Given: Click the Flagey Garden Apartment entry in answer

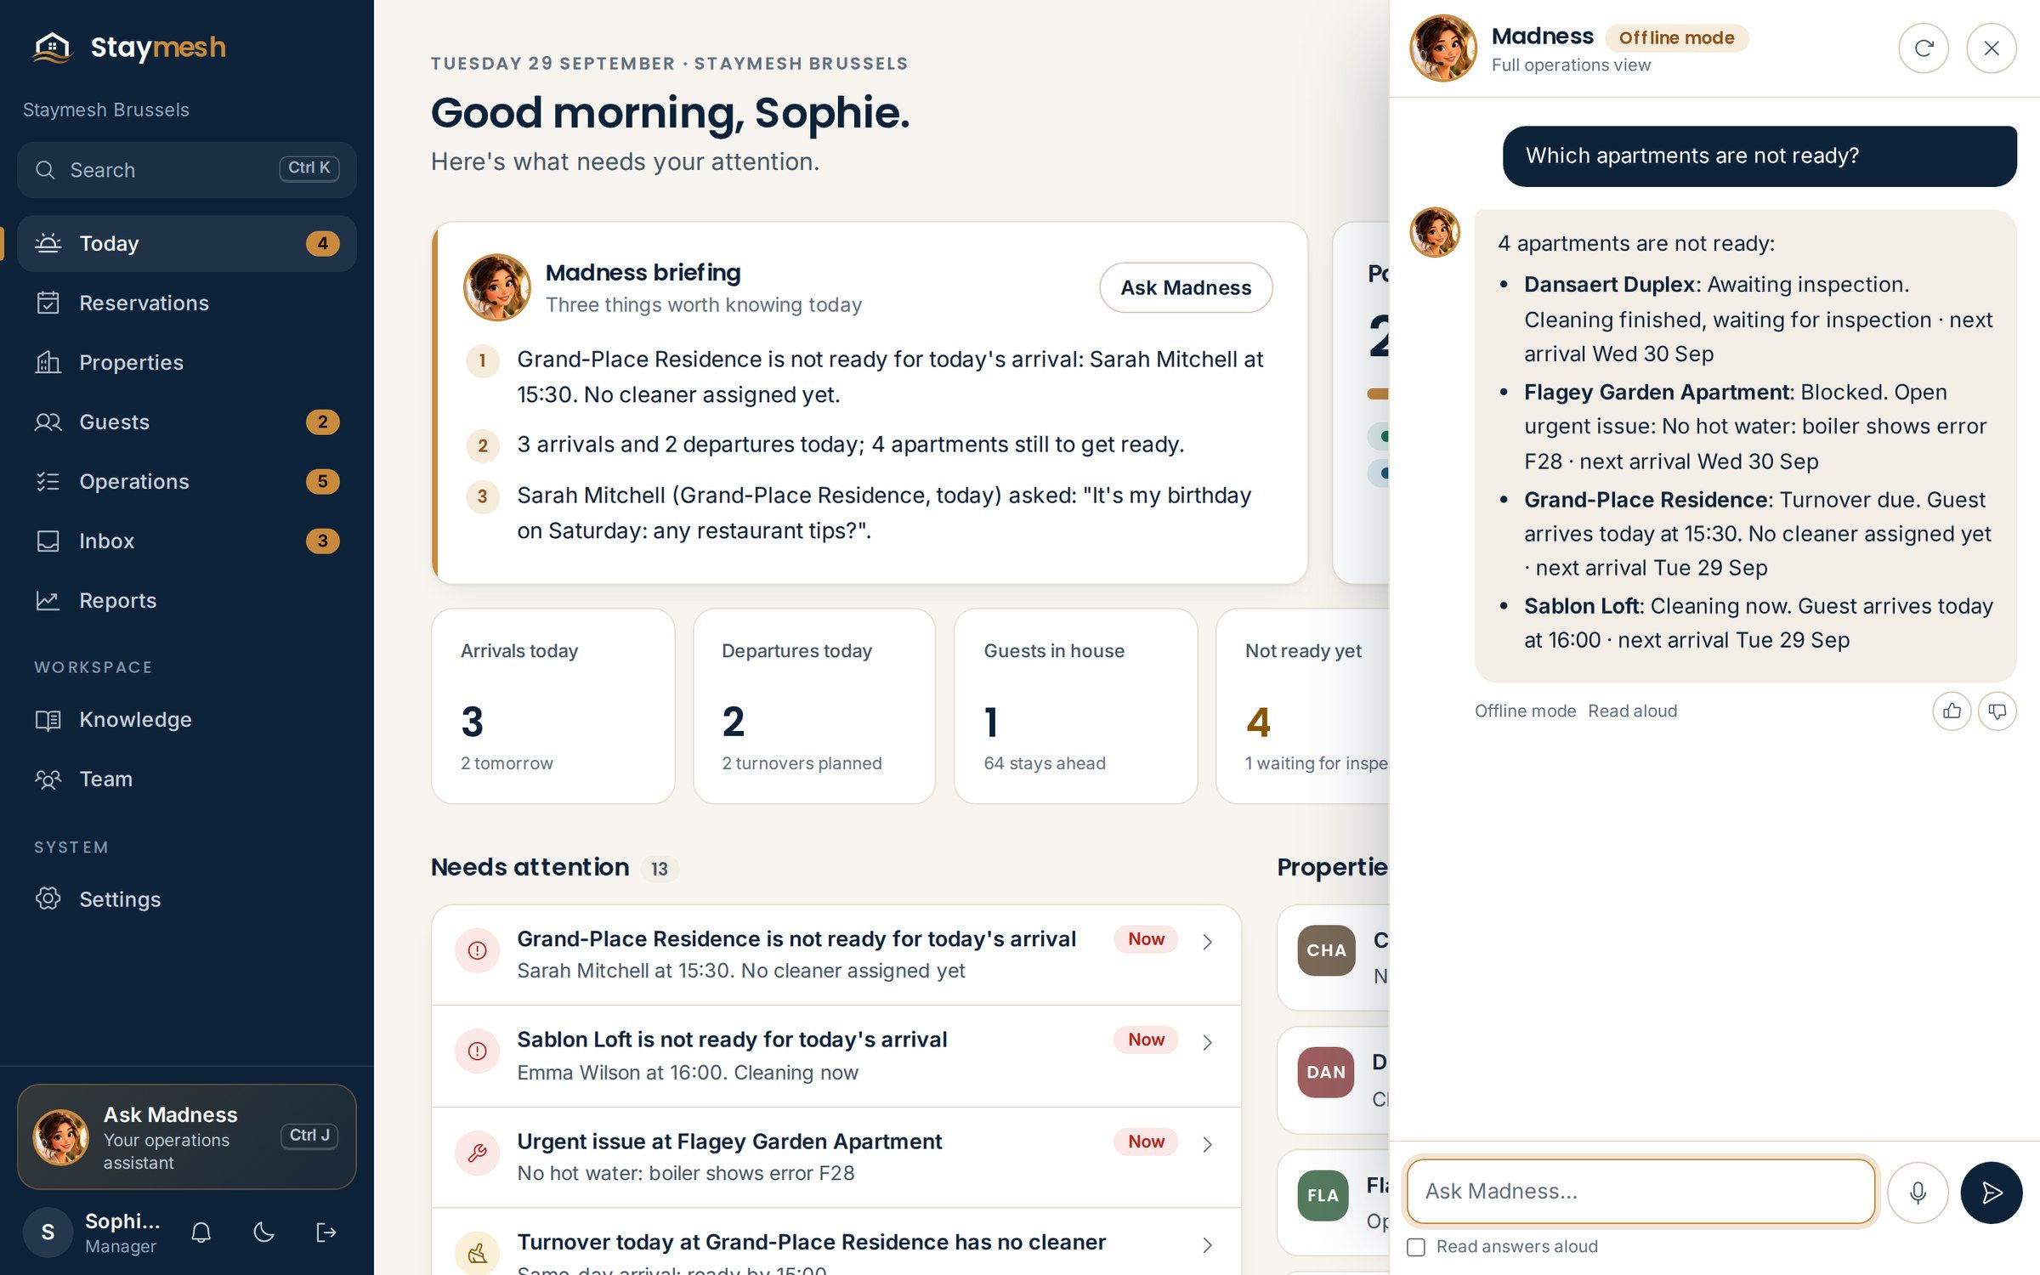Looking at the screenshot, I should (x=1755, y=427).
